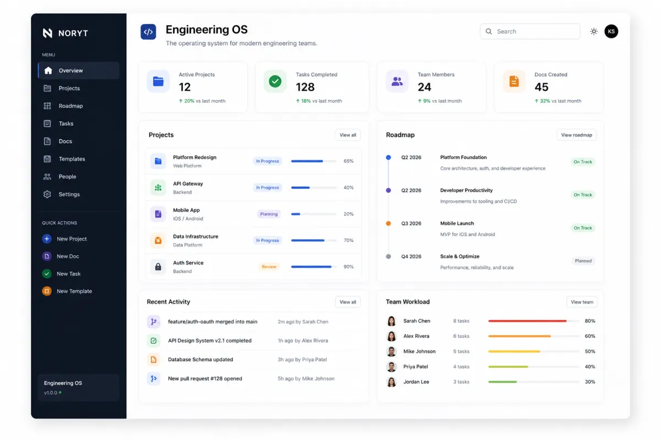Image resolution: width=661 pixels, height=440 pixels.
Task: Open the KS user avatar menu
Action: [x=611, y=31]
